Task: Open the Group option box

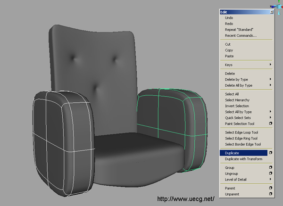Action: 271,167
